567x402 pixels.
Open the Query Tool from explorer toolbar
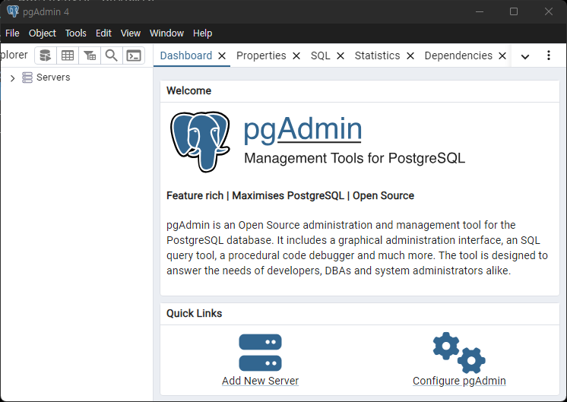click(46, 55)
